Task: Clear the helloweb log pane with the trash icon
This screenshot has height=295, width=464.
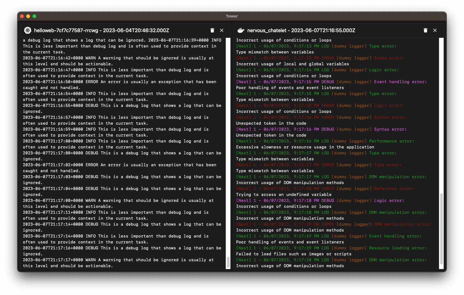Action: pos(212,30)
